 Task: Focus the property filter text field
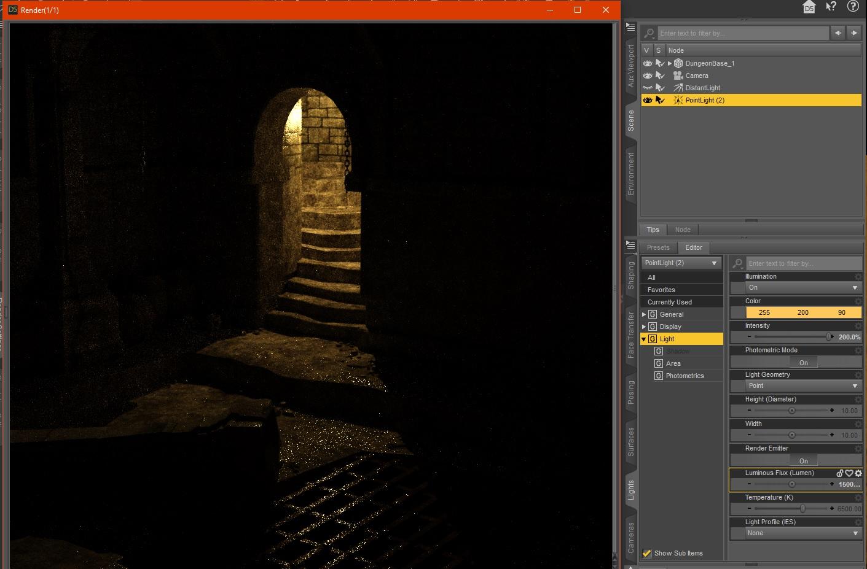pyautogui.click(x=804, y=263)
